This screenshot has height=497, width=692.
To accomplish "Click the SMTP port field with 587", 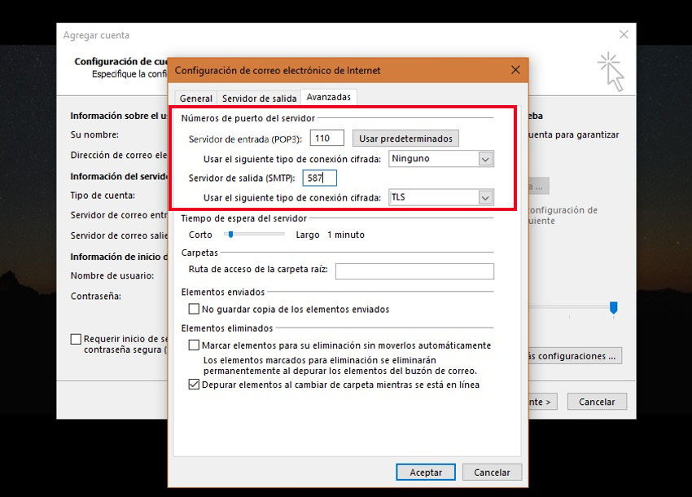I will coord(319,178).
